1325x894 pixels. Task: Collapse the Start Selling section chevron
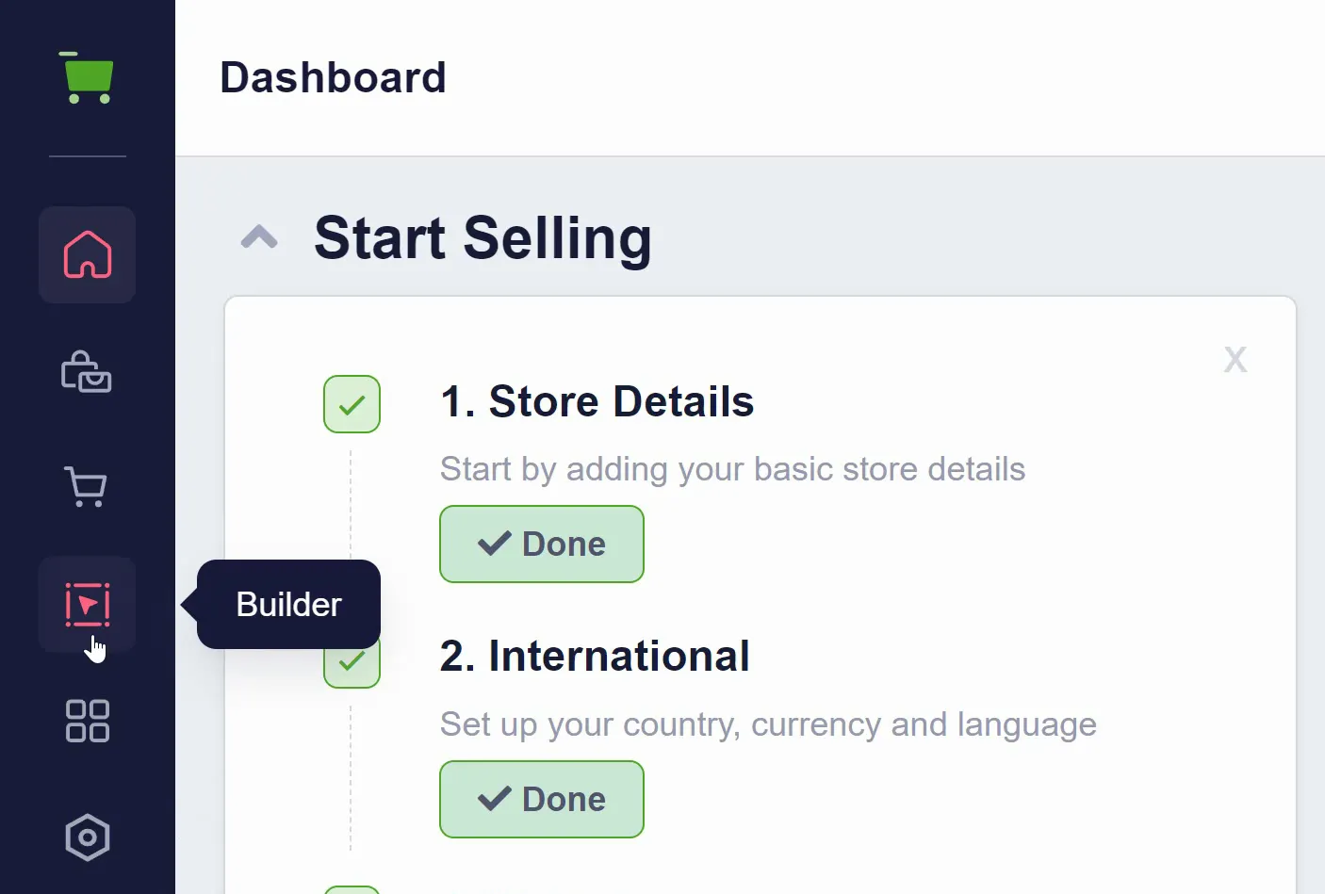(259, 236)
